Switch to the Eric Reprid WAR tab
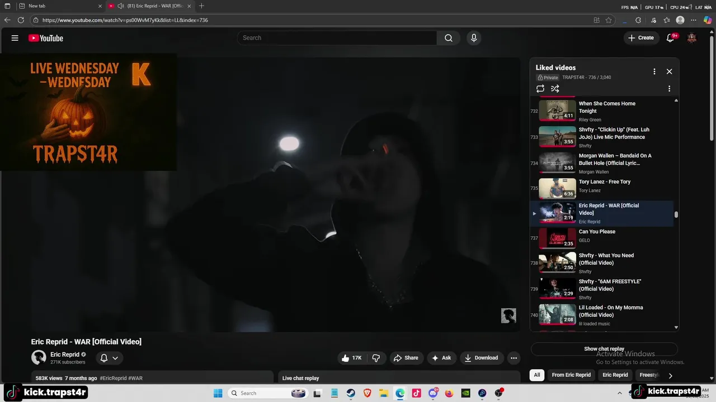 click(x=150, y=6)
